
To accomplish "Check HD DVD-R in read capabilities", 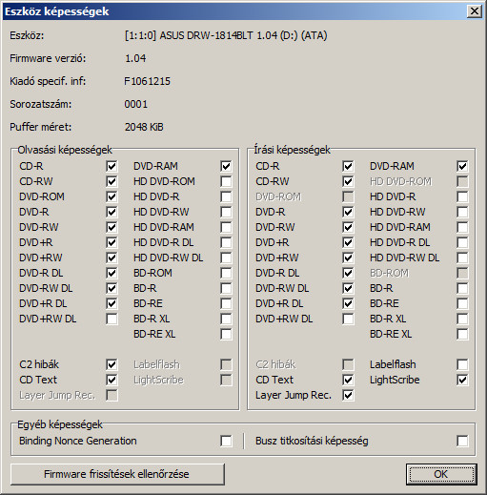I will 226,196.
